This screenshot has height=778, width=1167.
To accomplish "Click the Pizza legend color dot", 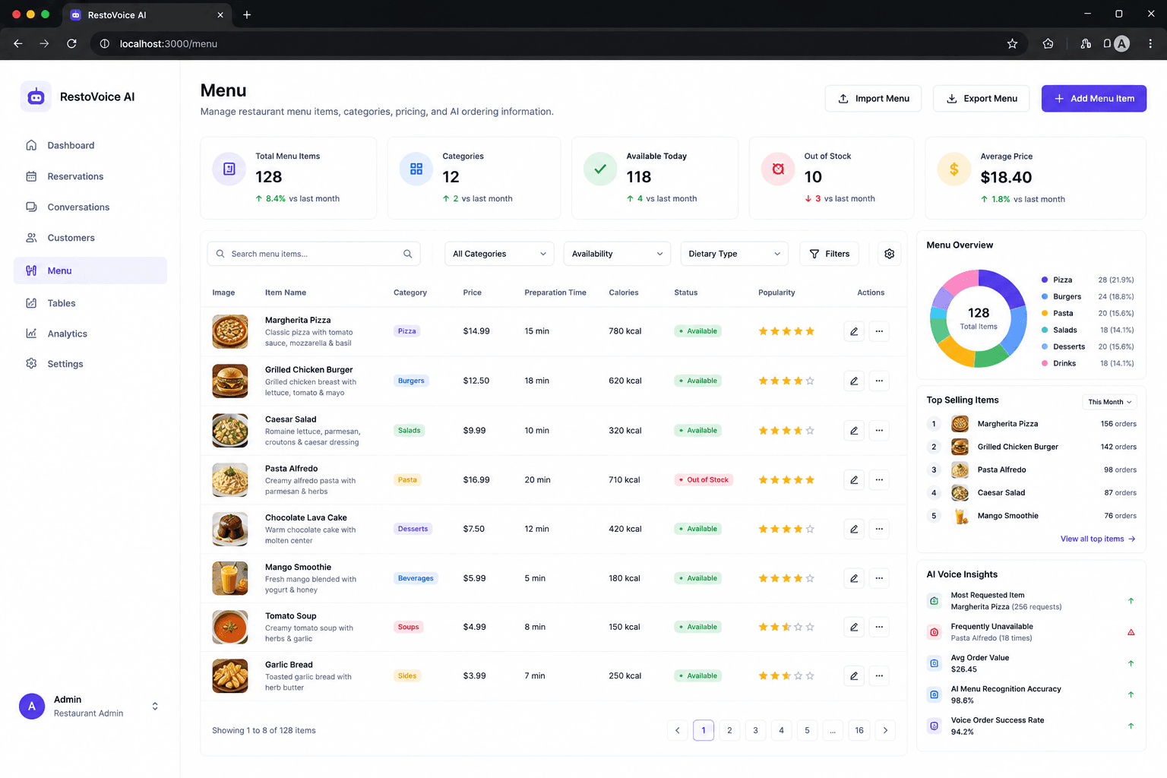I will point(1045,280).
